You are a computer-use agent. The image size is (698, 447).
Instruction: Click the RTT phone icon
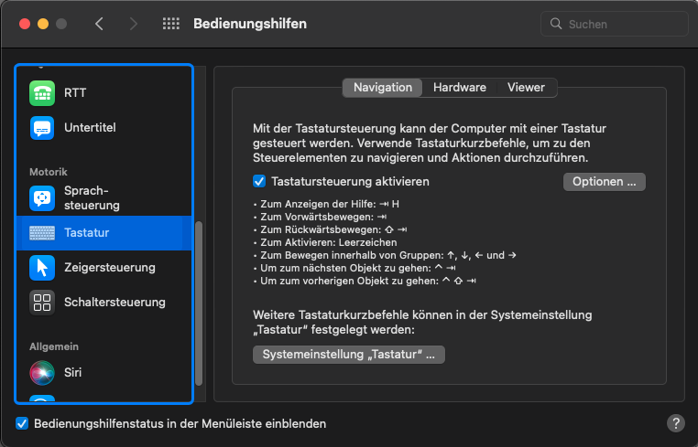click(42, 93)
